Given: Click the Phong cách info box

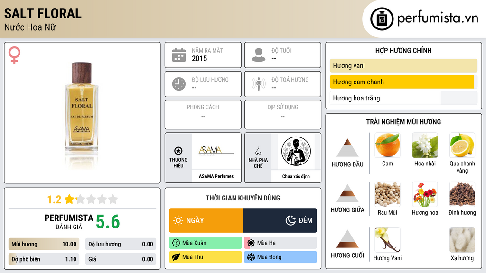Looking at the screenshot, I should coord(203,115).
